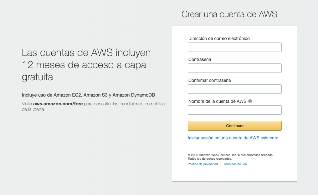
Task: Open the Términos de uso link
Action: coord(235,164)
